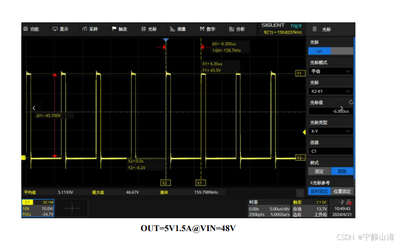This screenshot has height=245, width=400.
Task: Click the cursor value field -6.300us
Action: [331, 111]
